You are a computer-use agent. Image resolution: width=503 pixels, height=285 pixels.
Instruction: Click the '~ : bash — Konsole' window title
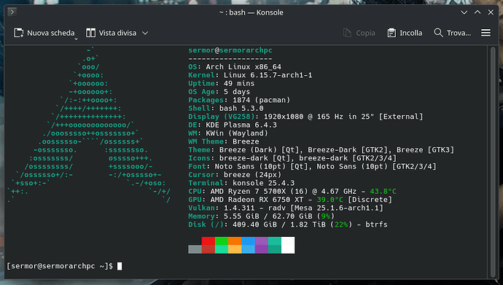point(251,12)
